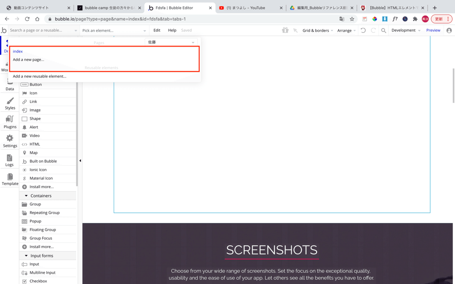Open the Edit menu
This screenshot has height=284, width=455.
157,30
